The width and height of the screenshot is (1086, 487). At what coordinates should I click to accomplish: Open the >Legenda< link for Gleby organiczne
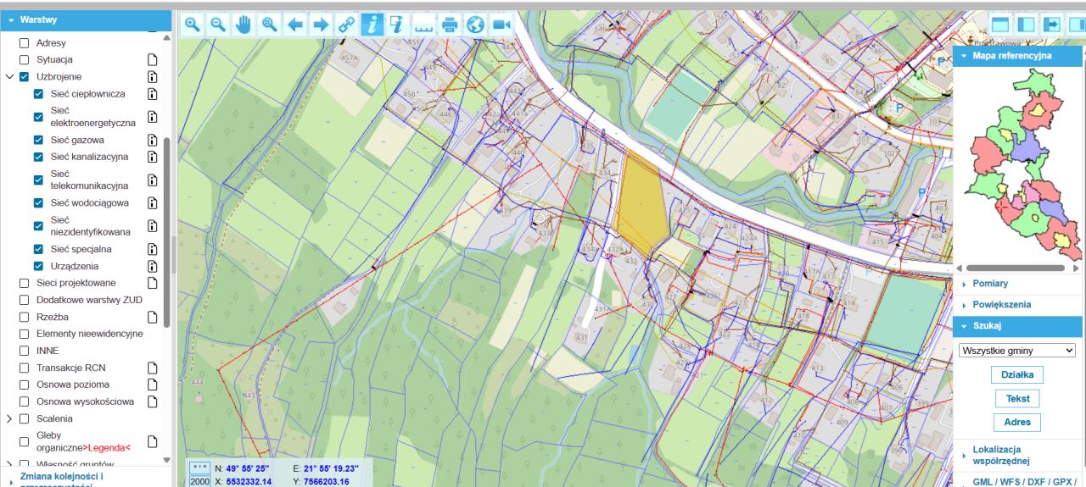[x=107, y=447]
